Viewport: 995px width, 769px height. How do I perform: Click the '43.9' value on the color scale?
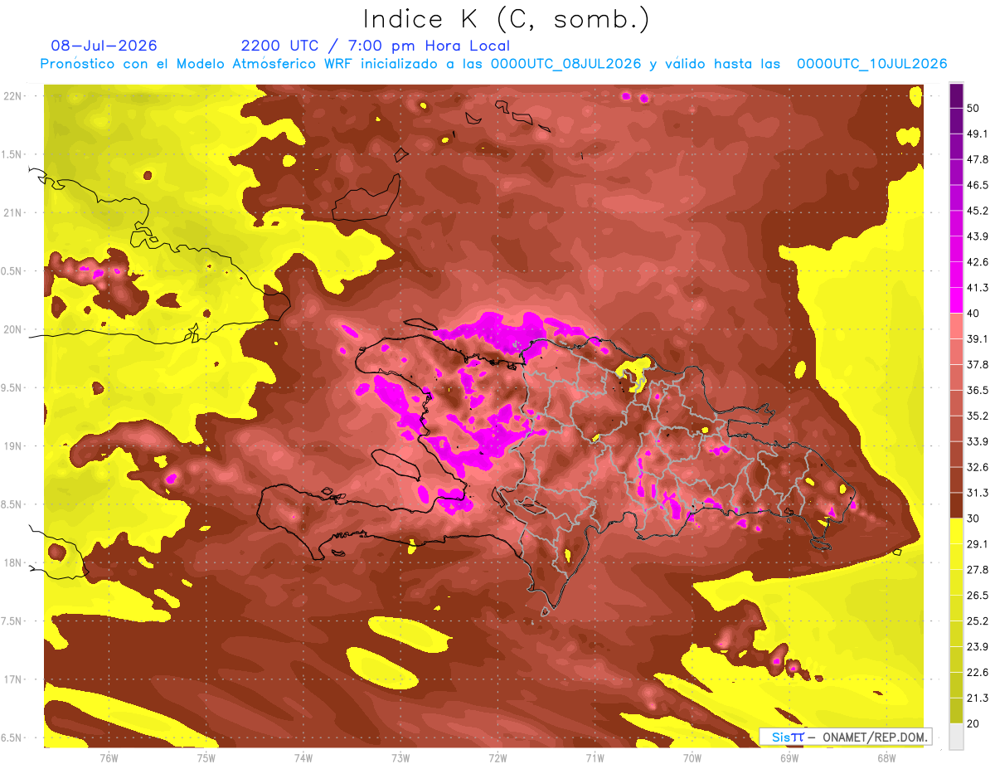[x=978, y=236]
